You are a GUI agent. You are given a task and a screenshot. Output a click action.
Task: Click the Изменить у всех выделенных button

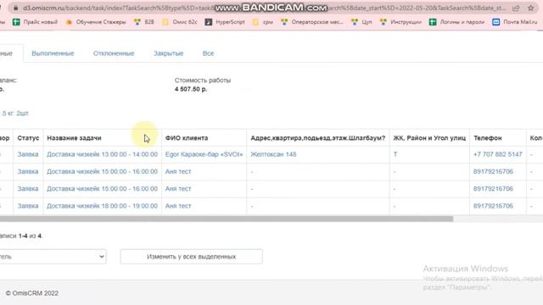coord(191,257)
